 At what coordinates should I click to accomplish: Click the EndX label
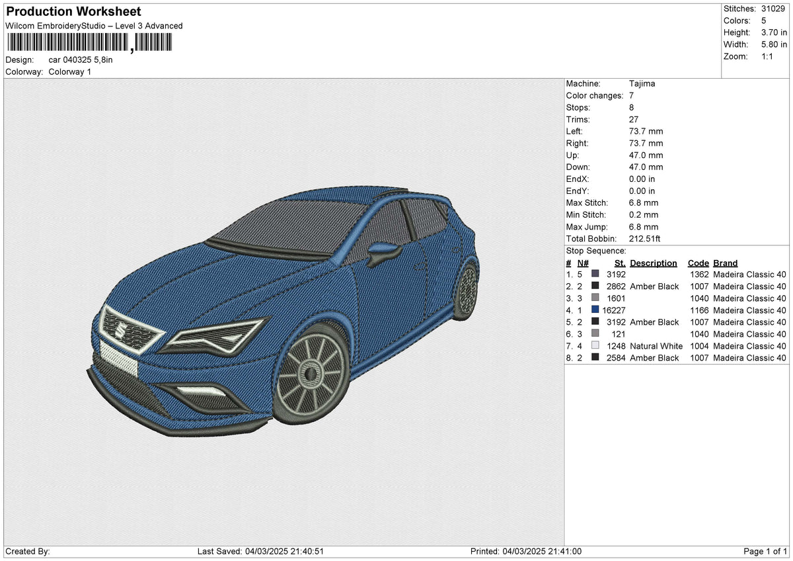coord(578,179)
